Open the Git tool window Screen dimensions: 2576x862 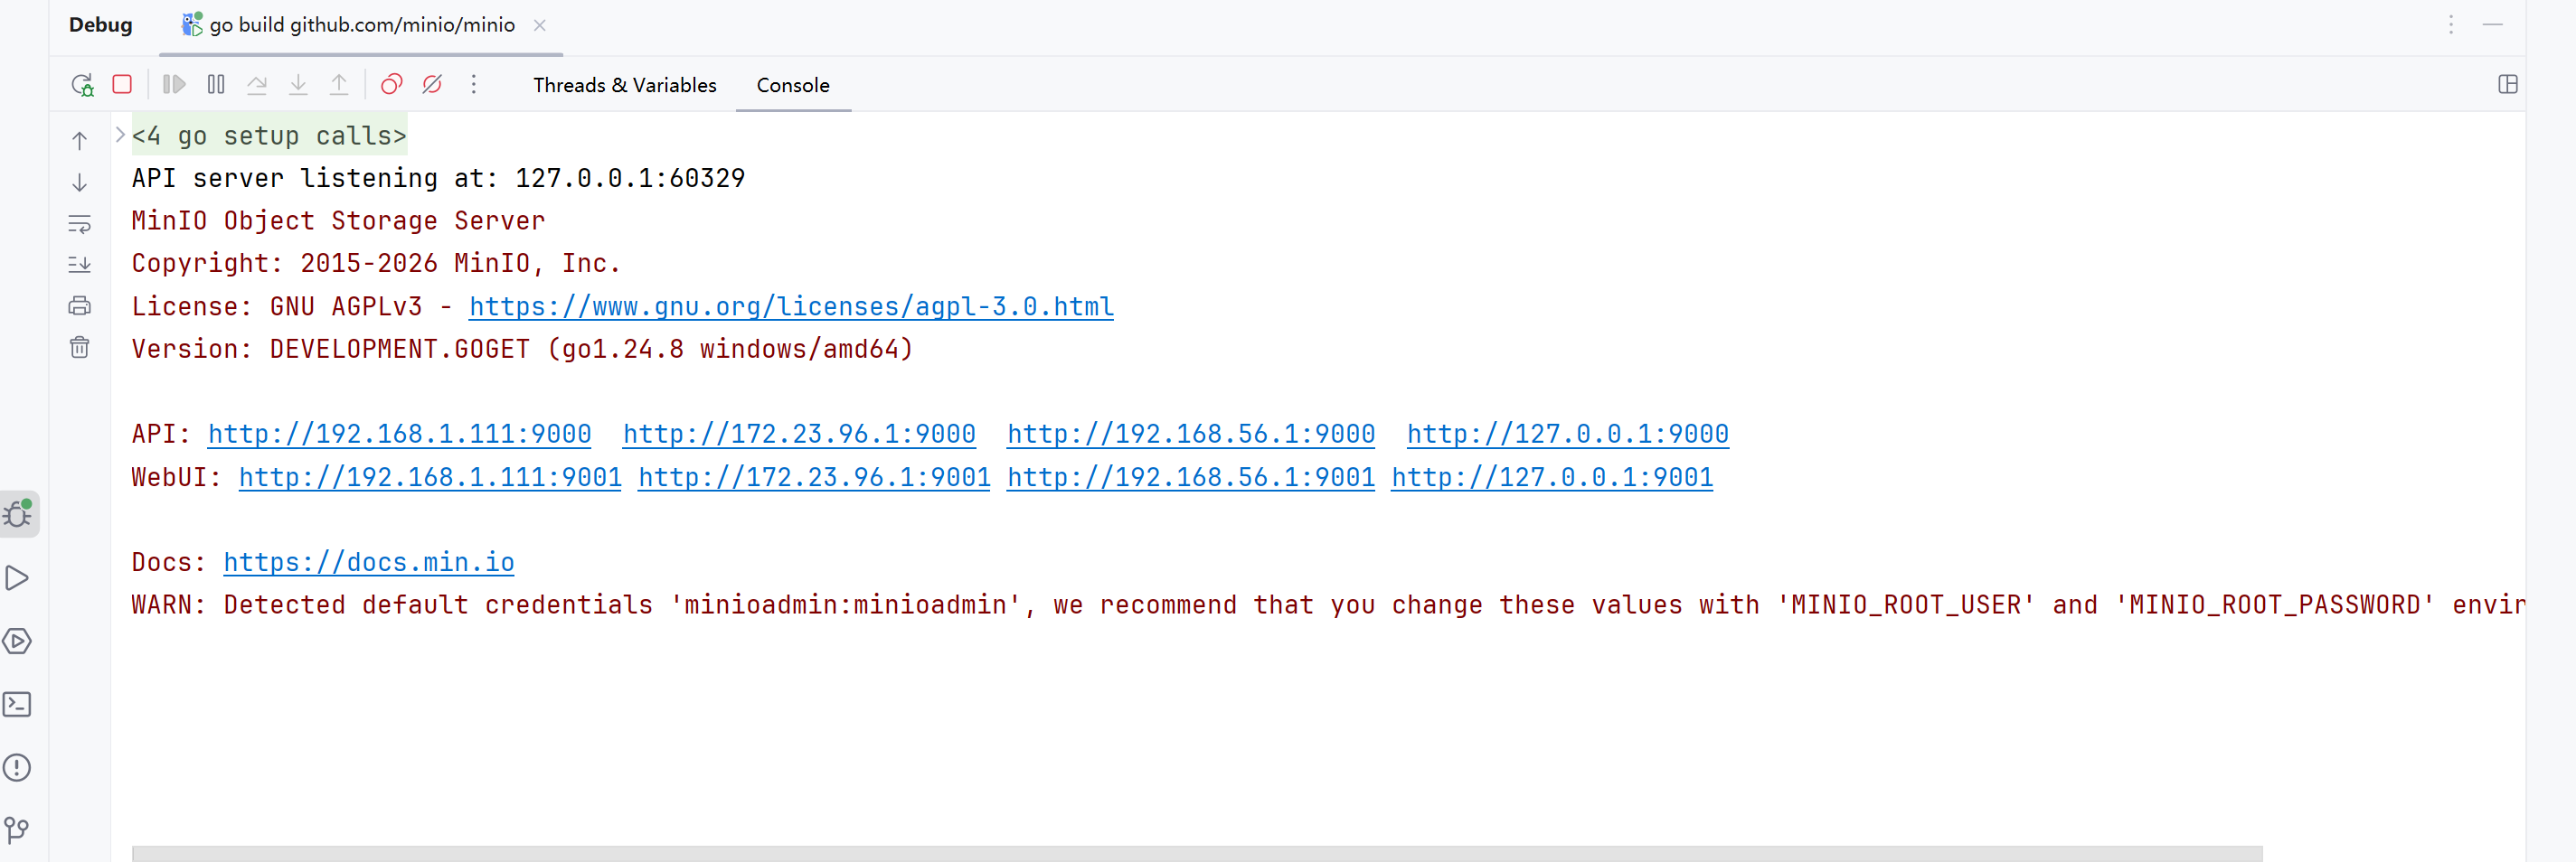pos(18,829)
